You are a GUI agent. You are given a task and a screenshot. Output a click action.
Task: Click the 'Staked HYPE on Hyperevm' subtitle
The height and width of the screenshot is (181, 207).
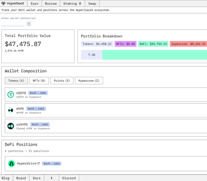click(x=33, y=129)
